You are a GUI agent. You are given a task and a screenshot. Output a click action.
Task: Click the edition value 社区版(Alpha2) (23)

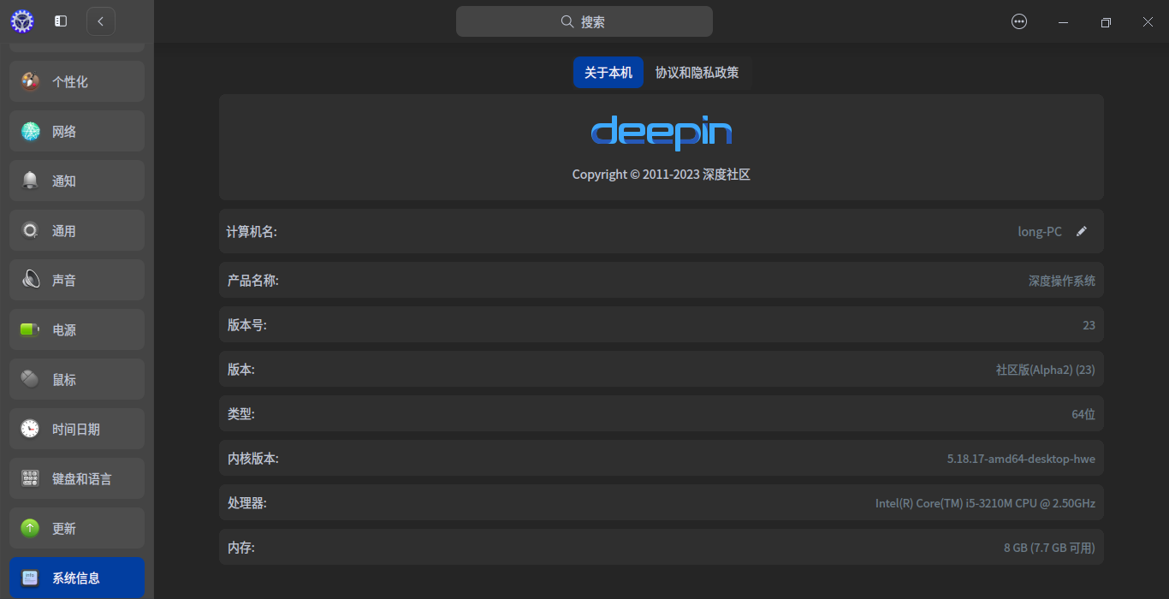click(x=1046, y=370)
